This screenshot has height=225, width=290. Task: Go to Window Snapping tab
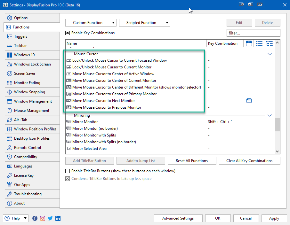[32, 92]
